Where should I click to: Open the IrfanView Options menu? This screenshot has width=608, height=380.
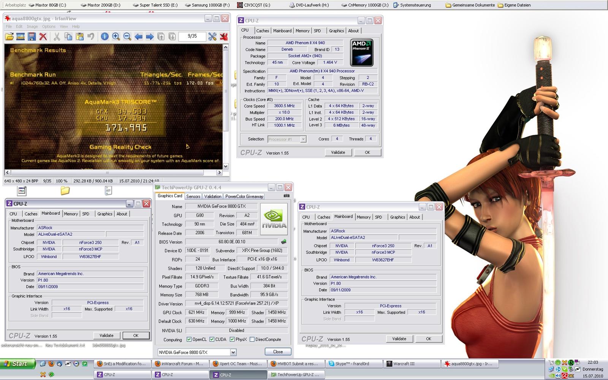[49, 27]
